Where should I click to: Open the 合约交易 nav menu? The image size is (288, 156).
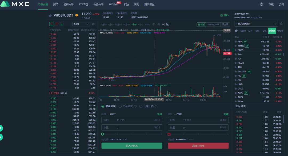click(98, 5)
